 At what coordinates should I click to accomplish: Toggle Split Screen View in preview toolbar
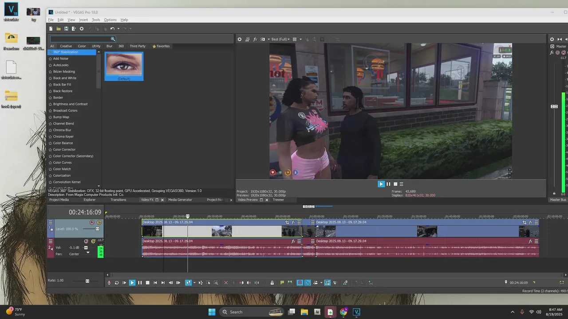(263, 39)
